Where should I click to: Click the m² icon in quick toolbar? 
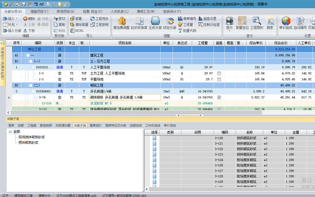coord(42,4)
